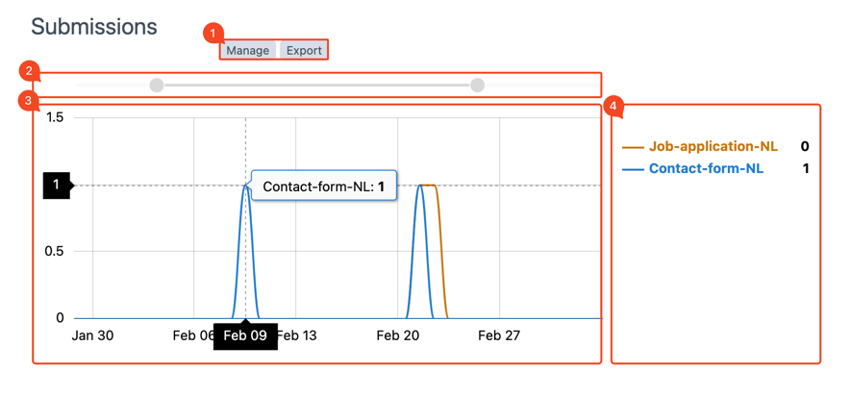The height and width of the screenshot is (396, 851).
Task: Click the Submissions heading
Action: pyautogui.click(x=94, y=26)
